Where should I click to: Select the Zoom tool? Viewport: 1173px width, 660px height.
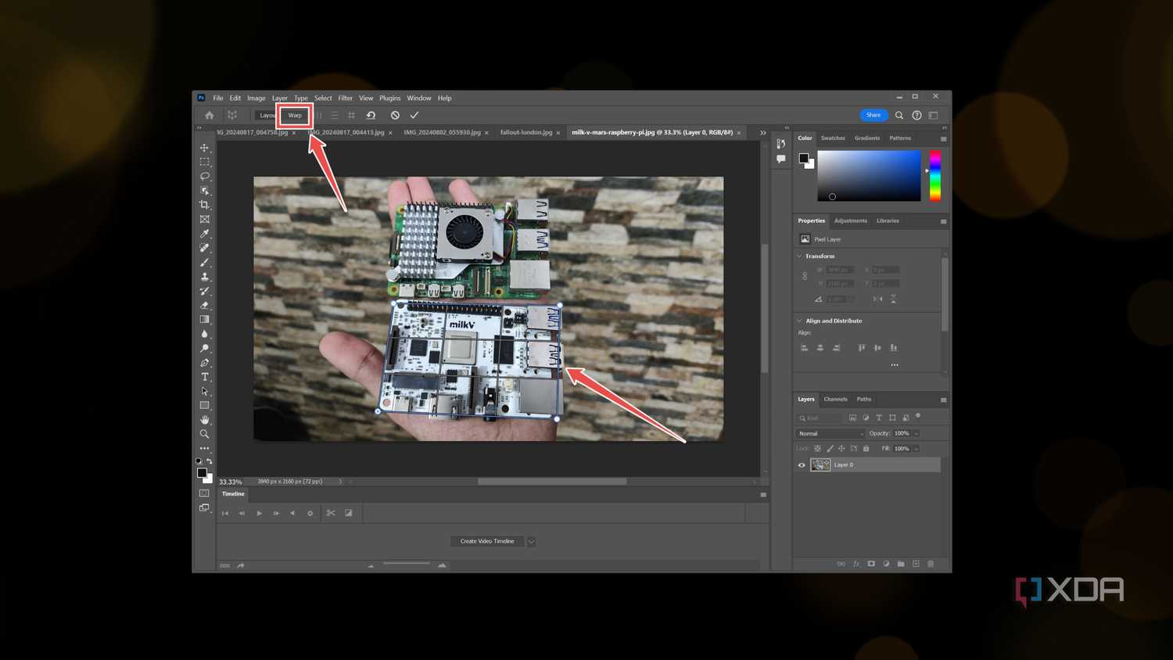(205, 434)
